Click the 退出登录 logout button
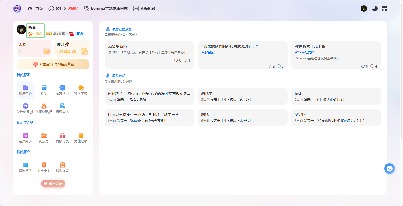The height and width of the screenshot is (206, 403). click(53, 184)
